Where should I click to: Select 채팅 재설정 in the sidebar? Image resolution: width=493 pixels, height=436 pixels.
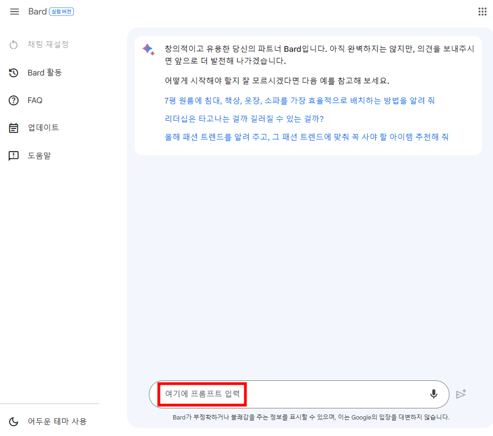tap(48, 44)
